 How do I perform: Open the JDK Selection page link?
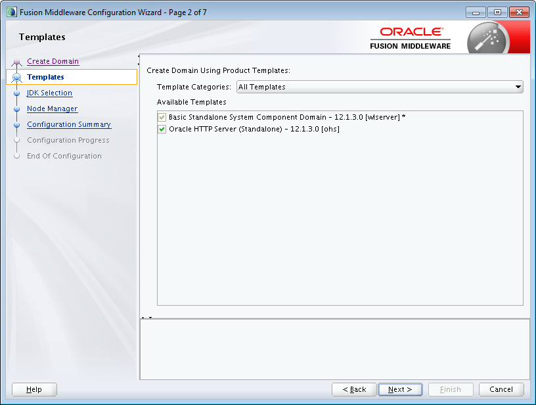tap(49, 93)
